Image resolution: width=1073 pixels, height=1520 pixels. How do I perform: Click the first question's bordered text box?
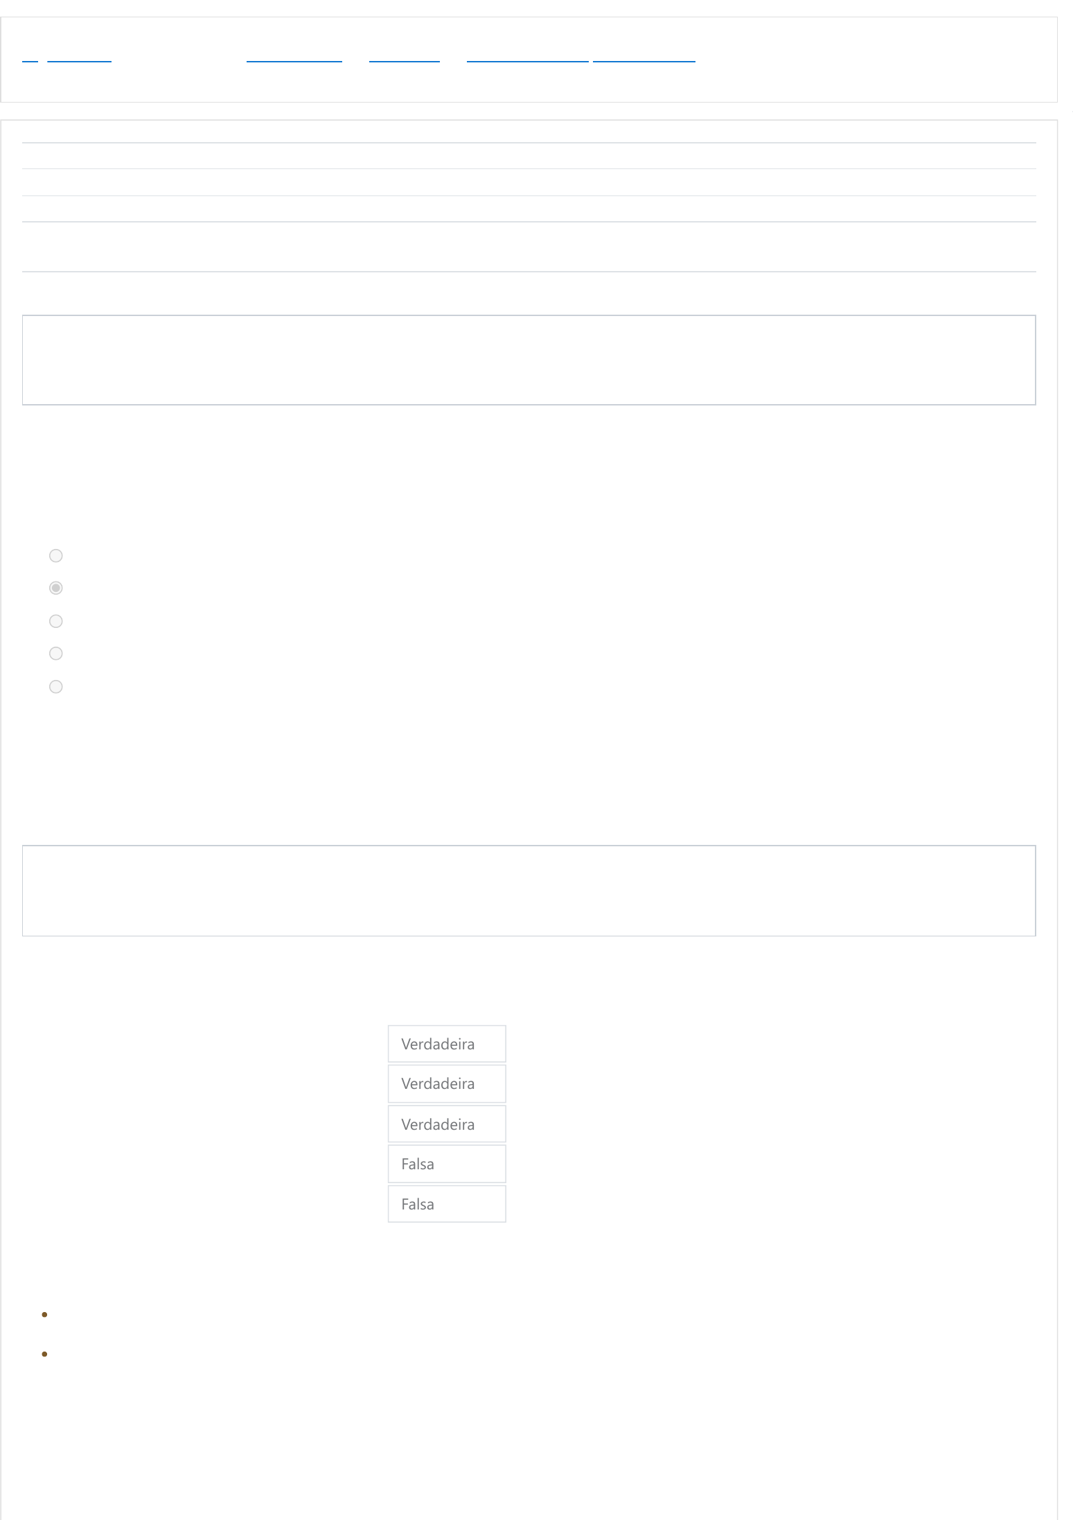click(529, 360)
